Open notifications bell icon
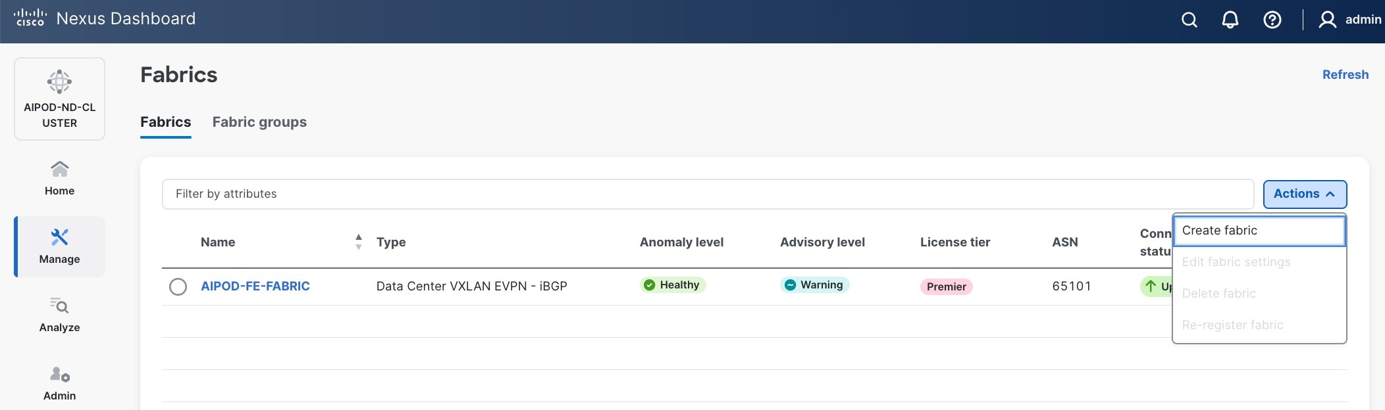This screenshot has height=410, width=1385. click(1230, 20)
